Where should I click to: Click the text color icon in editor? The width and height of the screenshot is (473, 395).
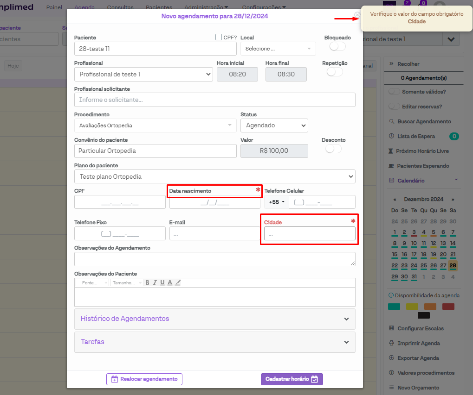170,282
